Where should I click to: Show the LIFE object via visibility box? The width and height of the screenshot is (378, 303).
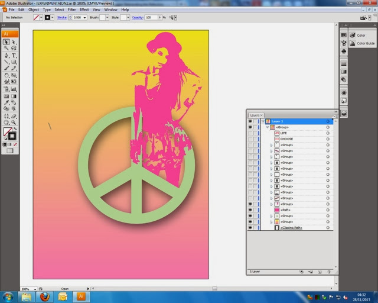[250, 133]
